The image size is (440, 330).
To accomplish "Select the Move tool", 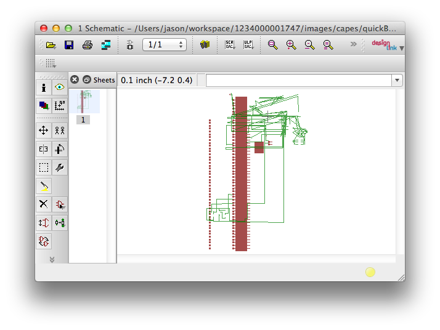I will (44, 130).
